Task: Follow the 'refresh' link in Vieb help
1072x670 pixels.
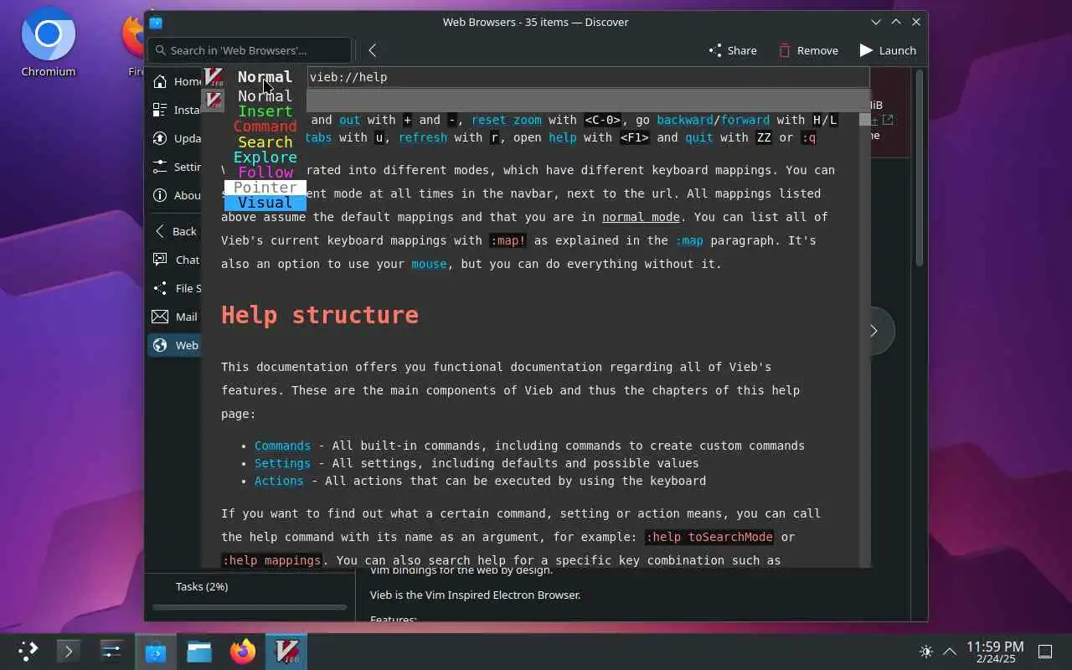Action: (423, 137)
